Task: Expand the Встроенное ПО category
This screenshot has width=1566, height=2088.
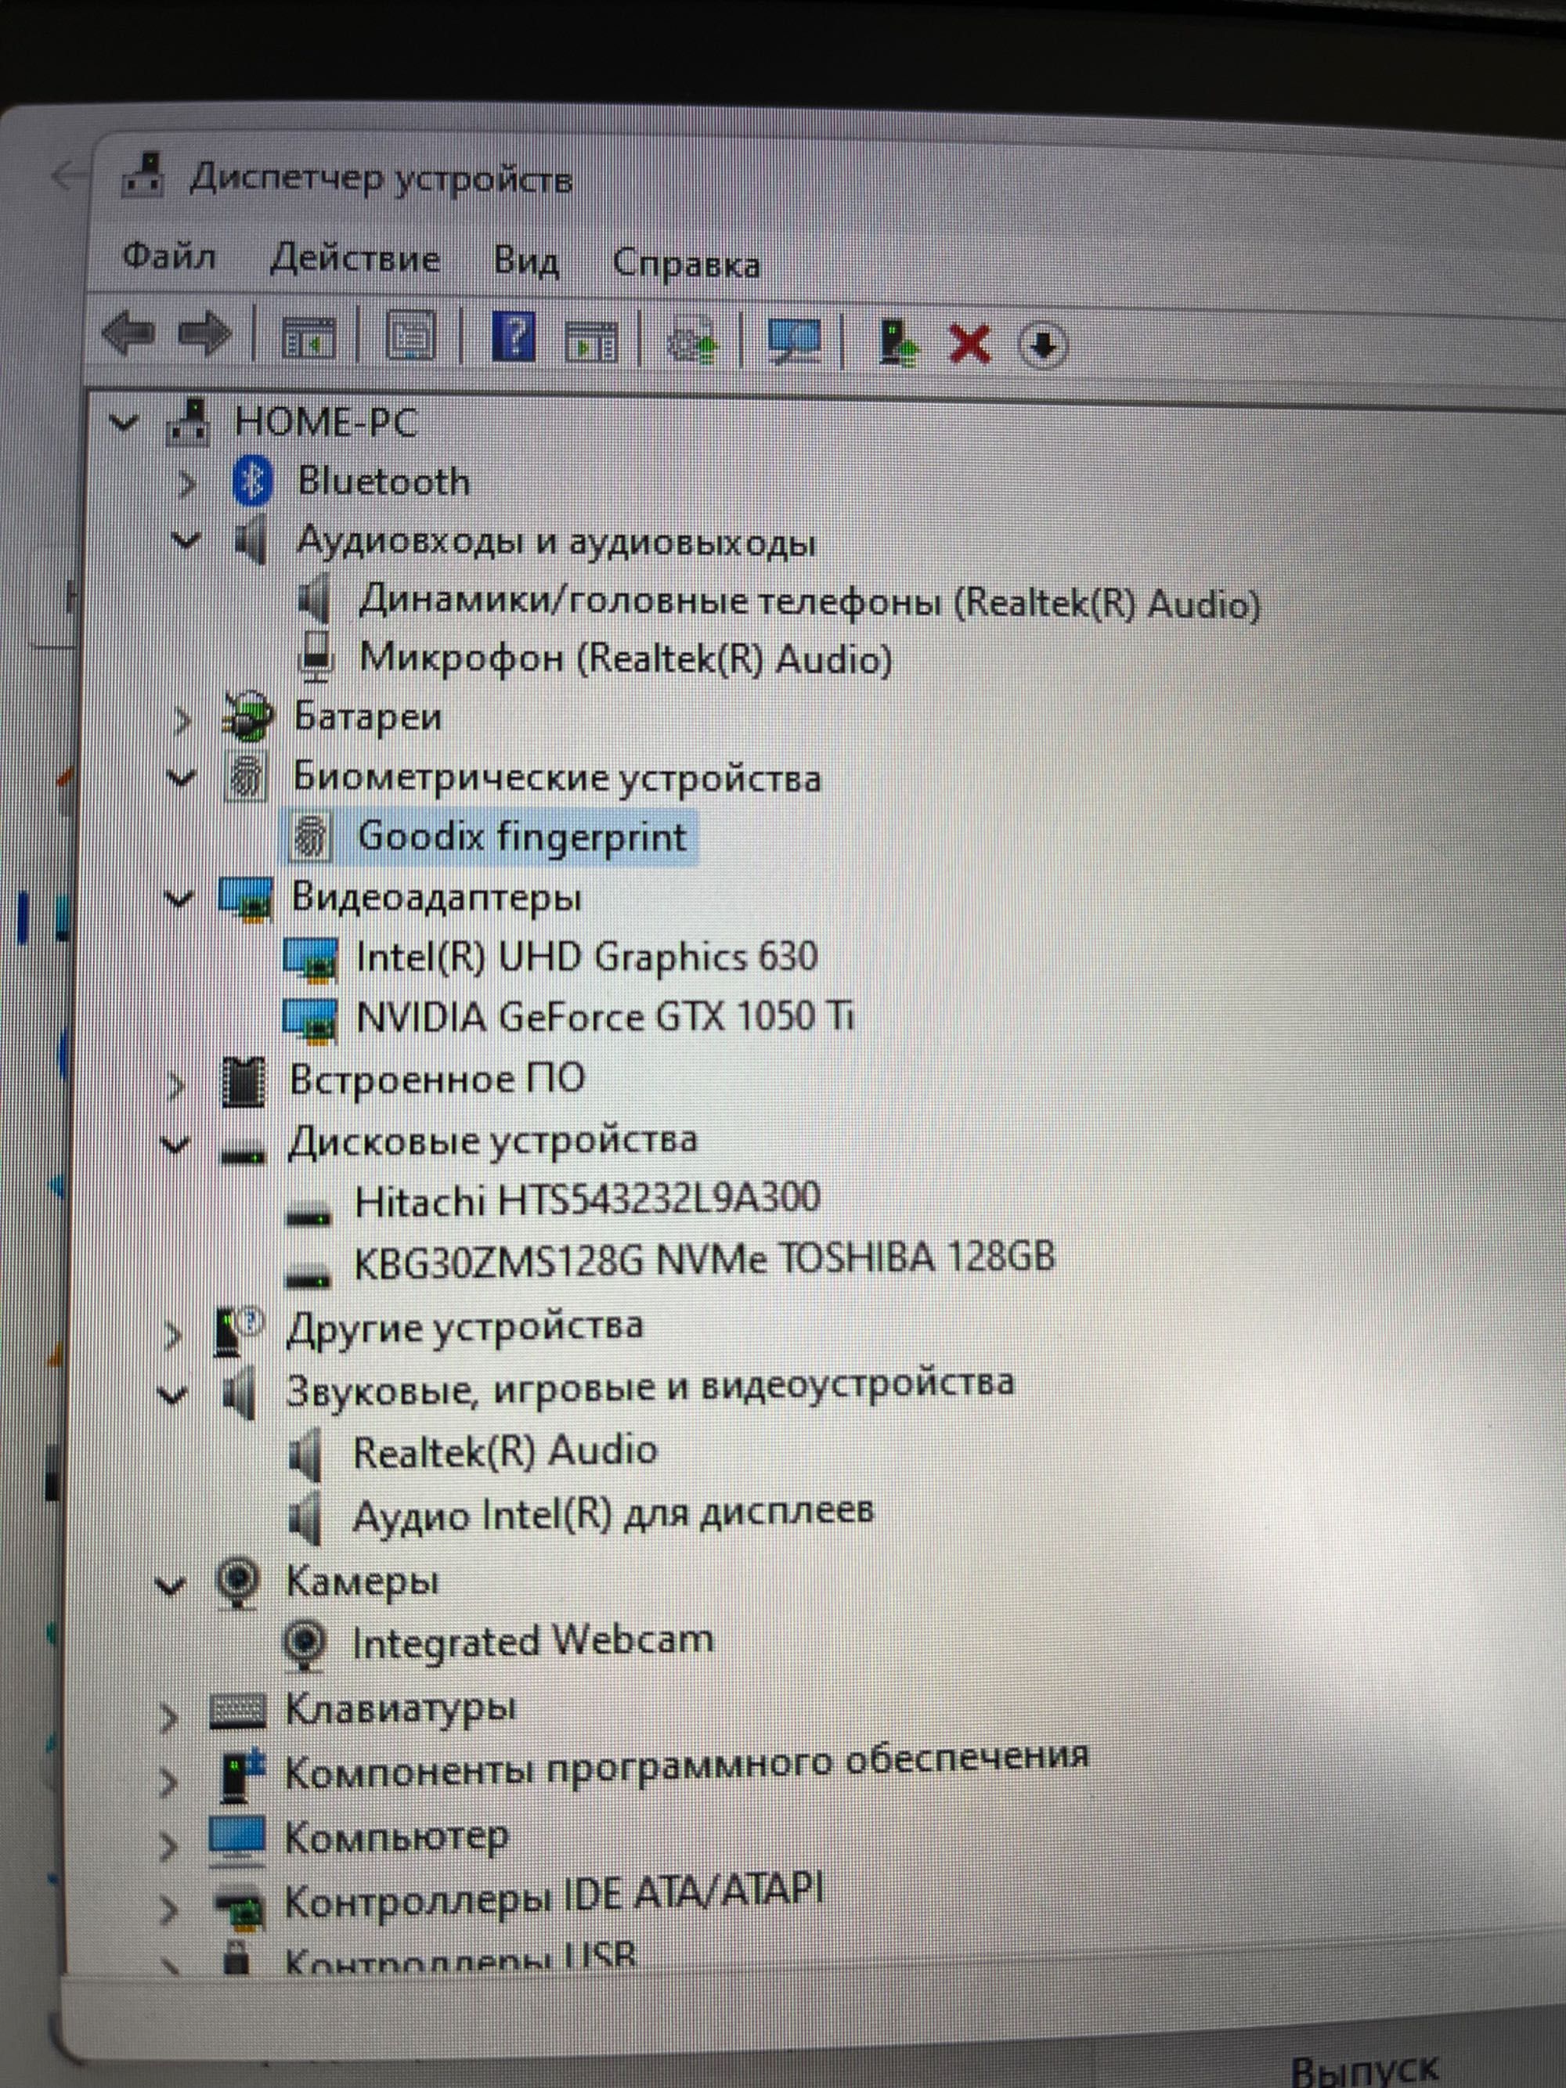Action: [176, 1086]
